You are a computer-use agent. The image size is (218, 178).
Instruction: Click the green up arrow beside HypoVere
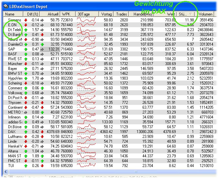[x=26, y=78]
